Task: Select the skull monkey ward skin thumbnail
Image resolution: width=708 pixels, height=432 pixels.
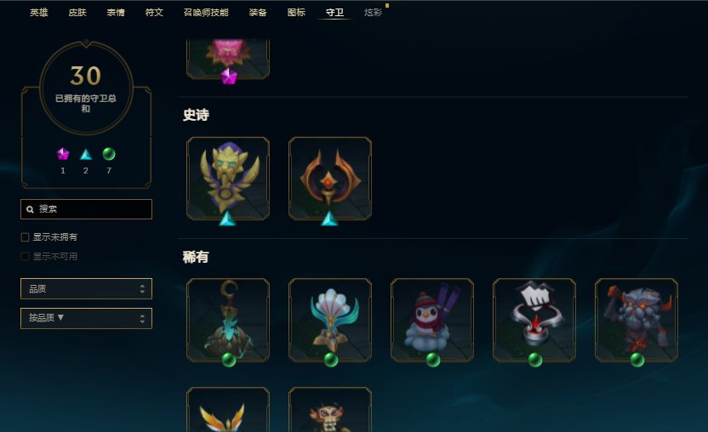Action: point(330,410)
